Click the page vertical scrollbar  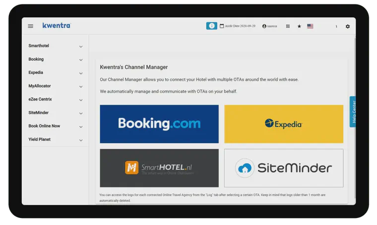point(355,117)
